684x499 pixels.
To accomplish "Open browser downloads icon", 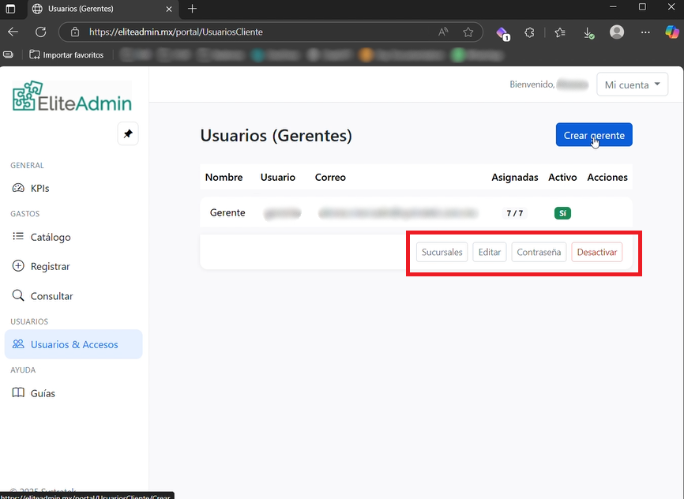I will (588, 32).
